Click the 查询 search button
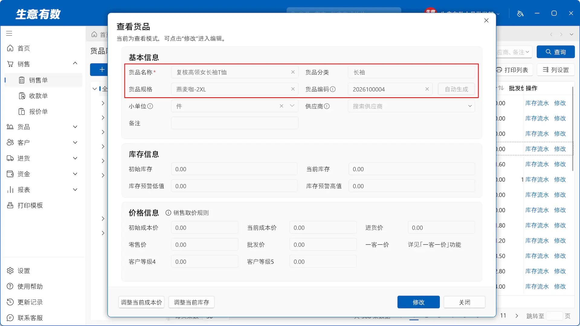The image size is (580, 326). point(556,52)
